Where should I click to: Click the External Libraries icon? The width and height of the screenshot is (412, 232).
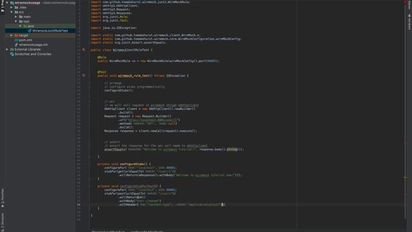click(x=12, y=49)
